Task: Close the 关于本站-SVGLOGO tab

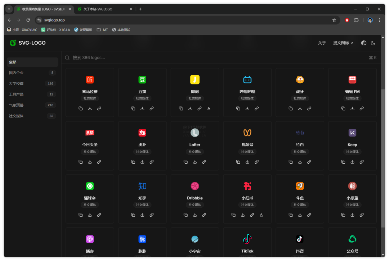Action: [131, 9]
